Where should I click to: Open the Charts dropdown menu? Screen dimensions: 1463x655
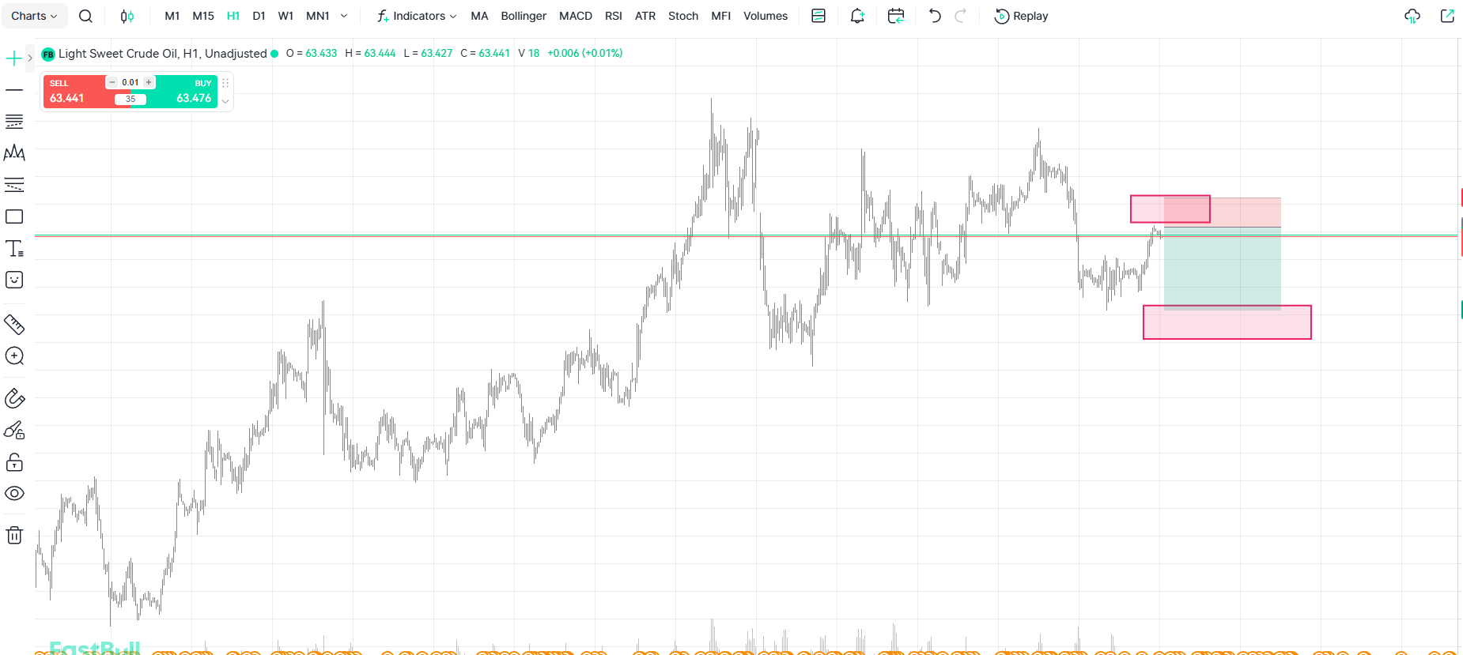tap(34, 16)
